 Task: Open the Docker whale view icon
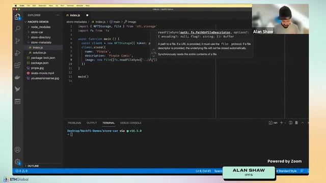point(18,77)
